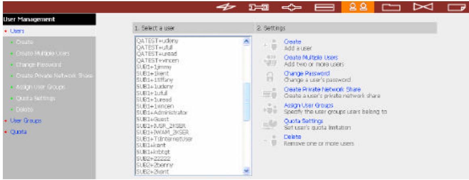Select user SUB1+krbtgt in the list
This screenshot has height=180, width=469.
coord(153,152)
